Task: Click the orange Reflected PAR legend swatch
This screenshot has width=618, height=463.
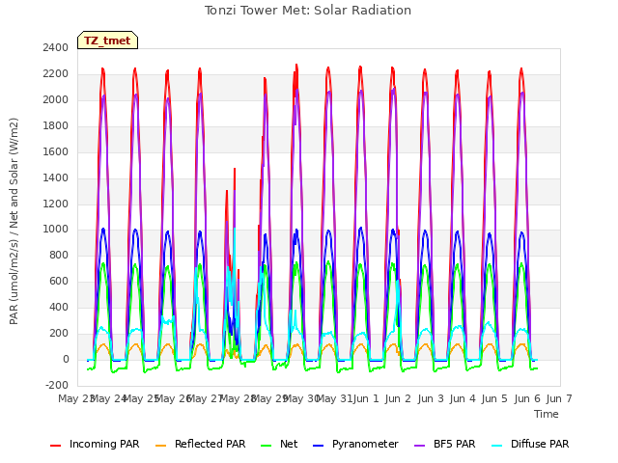Action: 161,446
